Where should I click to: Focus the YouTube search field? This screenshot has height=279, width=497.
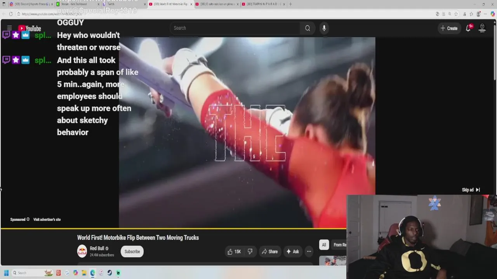pos(235,28)
